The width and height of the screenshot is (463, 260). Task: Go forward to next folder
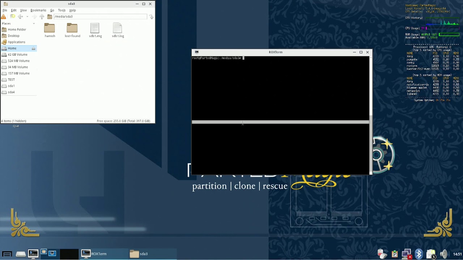tap(34, 17)
